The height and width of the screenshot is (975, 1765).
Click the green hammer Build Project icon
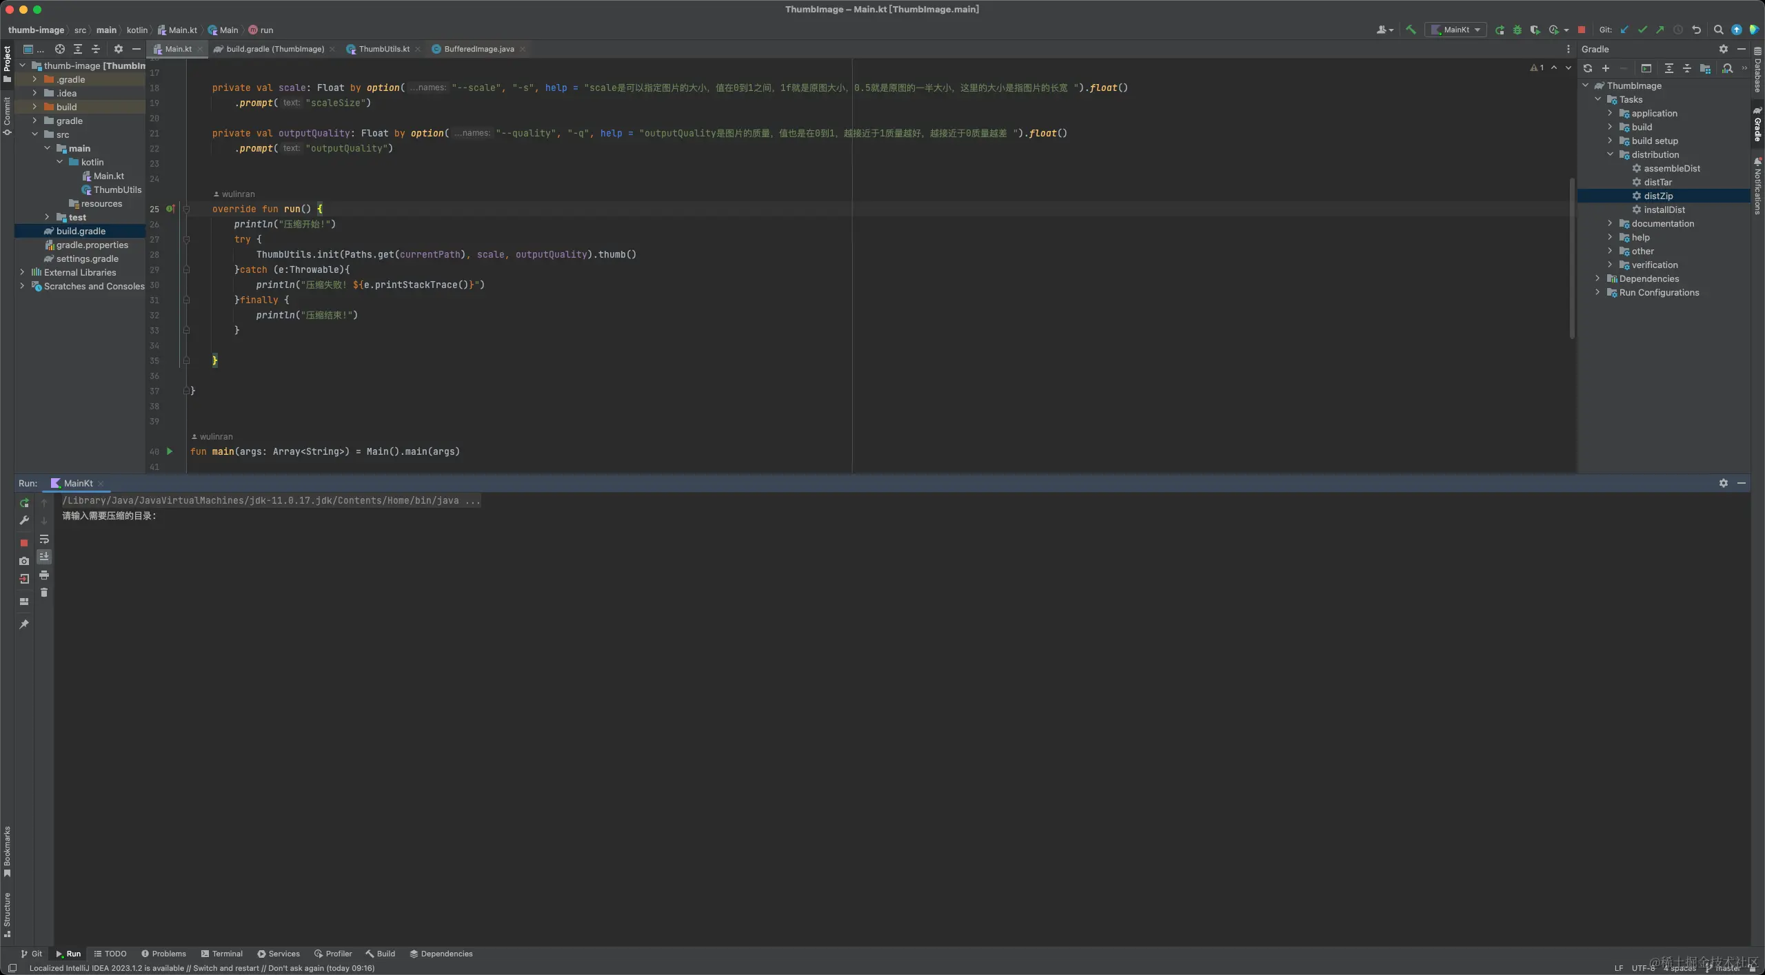1411,30
